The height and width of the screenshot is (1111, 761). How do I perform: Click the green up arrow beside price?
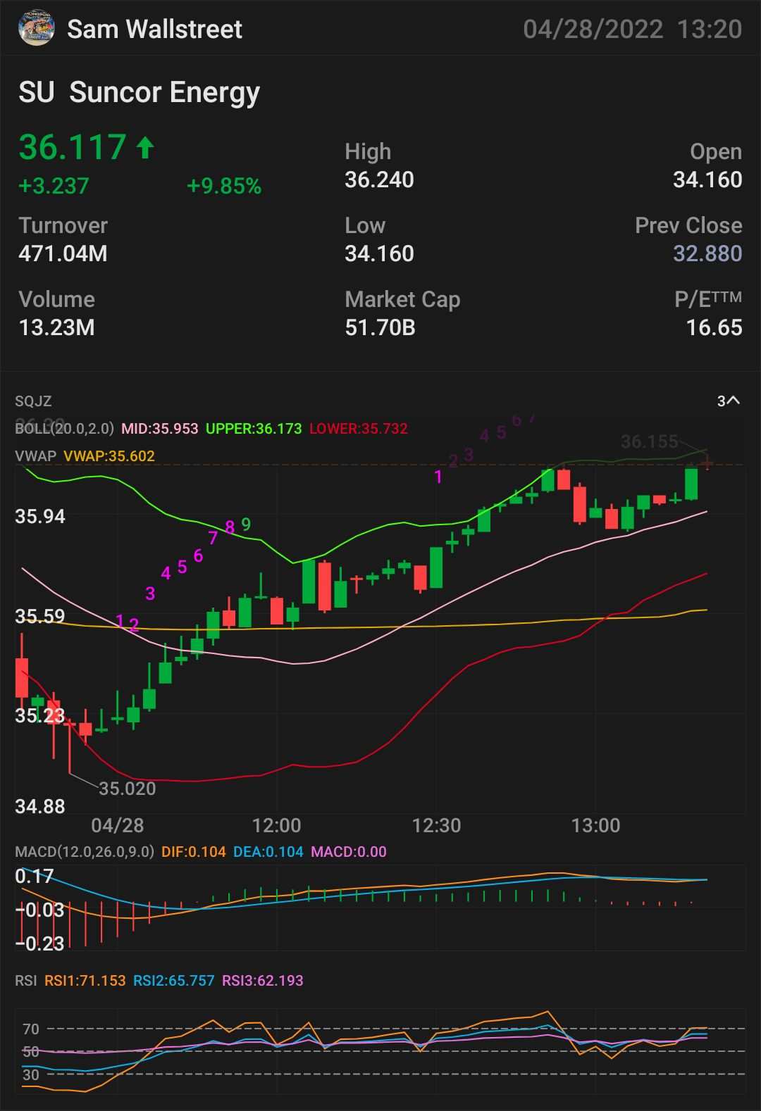(x=145, y=147)
